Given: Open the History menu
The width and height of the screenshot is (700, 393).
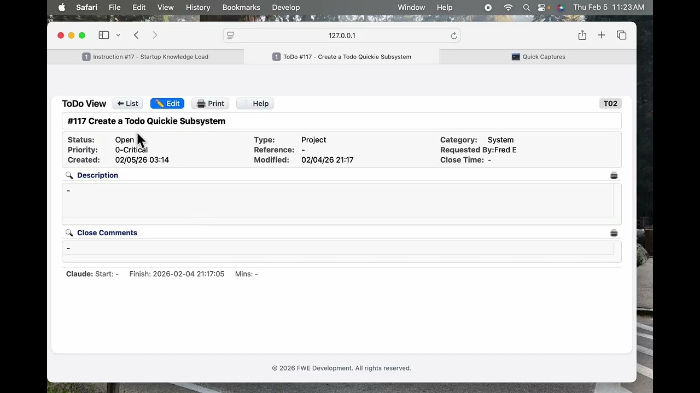Looking at the screenshot, I should 198,7.
